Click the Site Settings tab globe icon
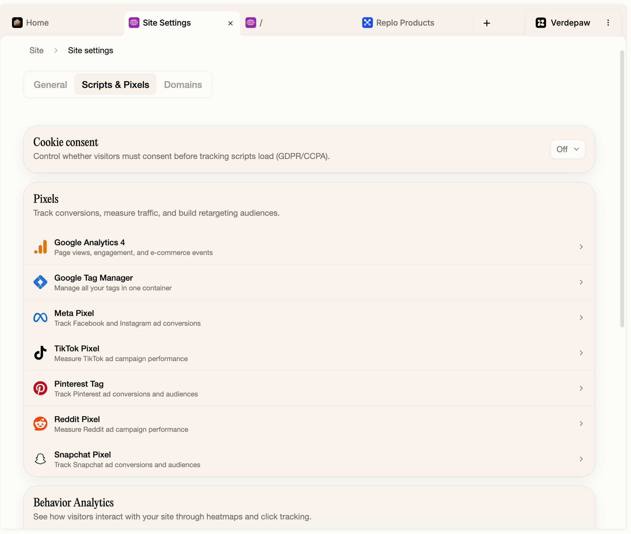The height and width of the screenshot is (534, 631). pyautogui.click(x=134, y=23)
